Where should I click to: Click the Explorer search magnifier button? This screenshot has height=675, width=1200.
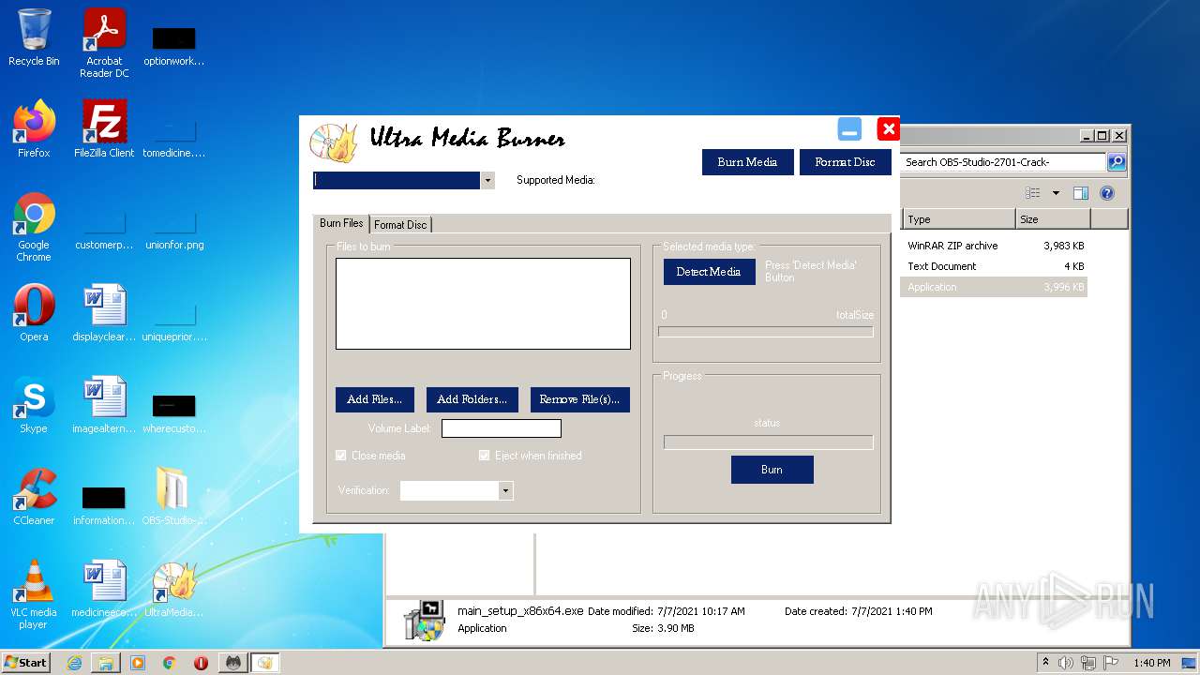pos(1117,162)
